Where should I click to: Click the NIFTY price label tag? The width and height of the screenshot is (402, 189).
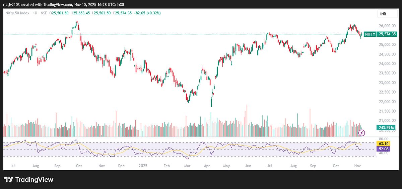[370, 34]
